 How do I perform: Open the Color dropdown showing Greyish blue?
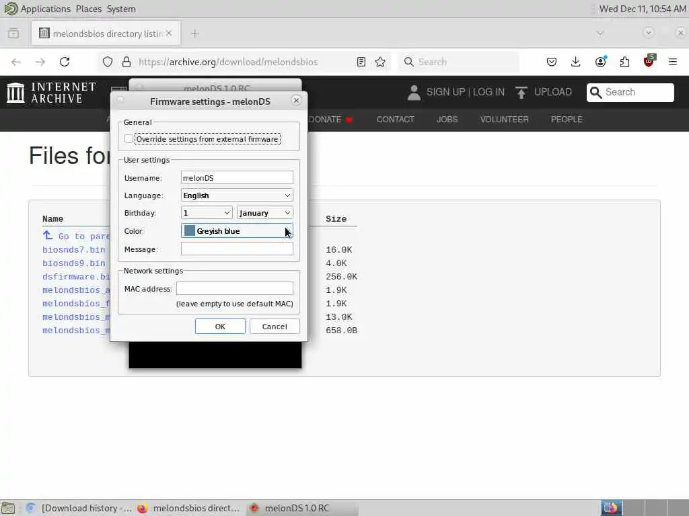(x=237, y=231)
